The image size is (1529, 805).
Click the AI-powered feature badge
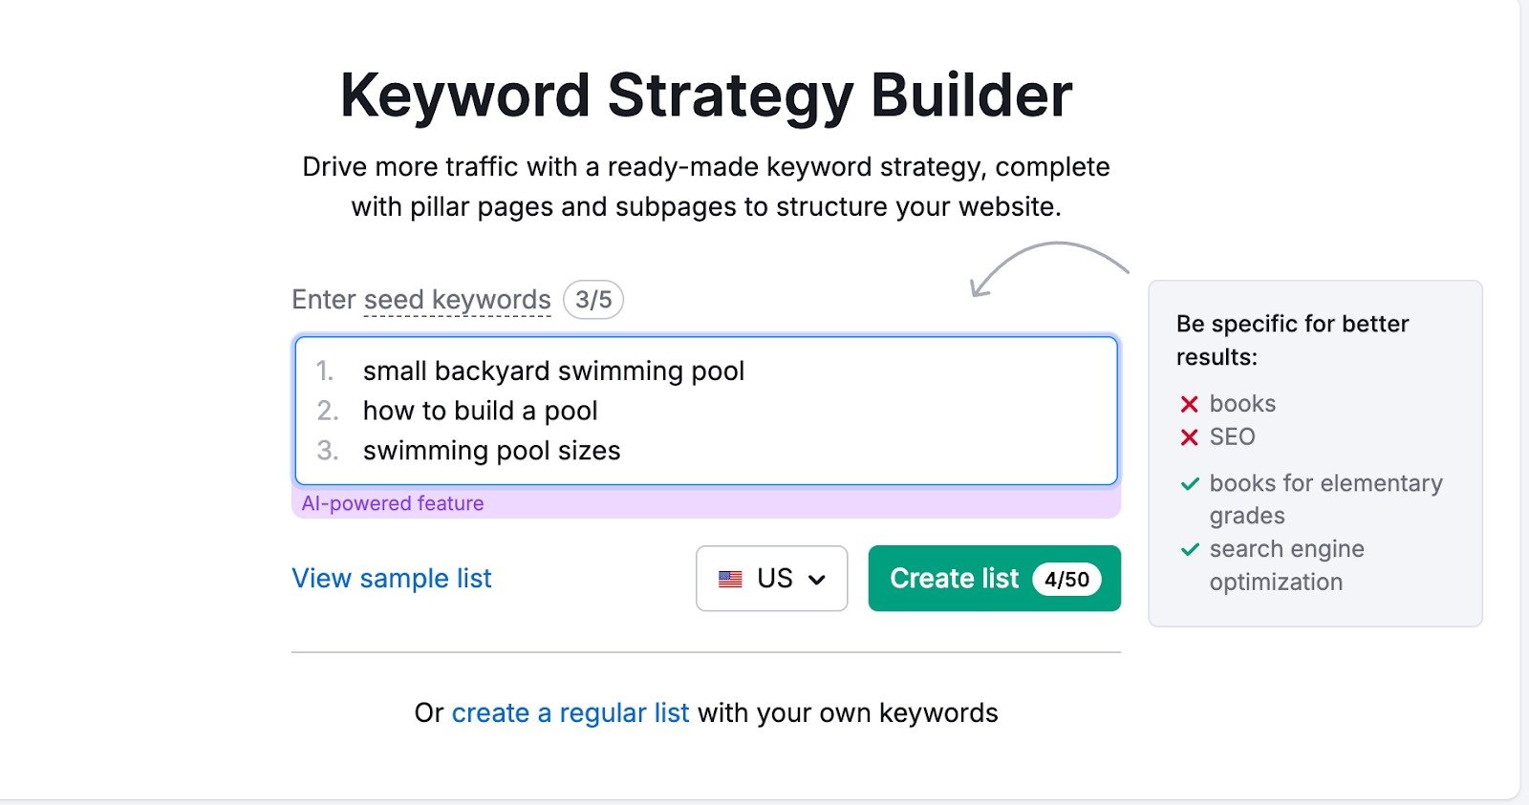(394, 502)
